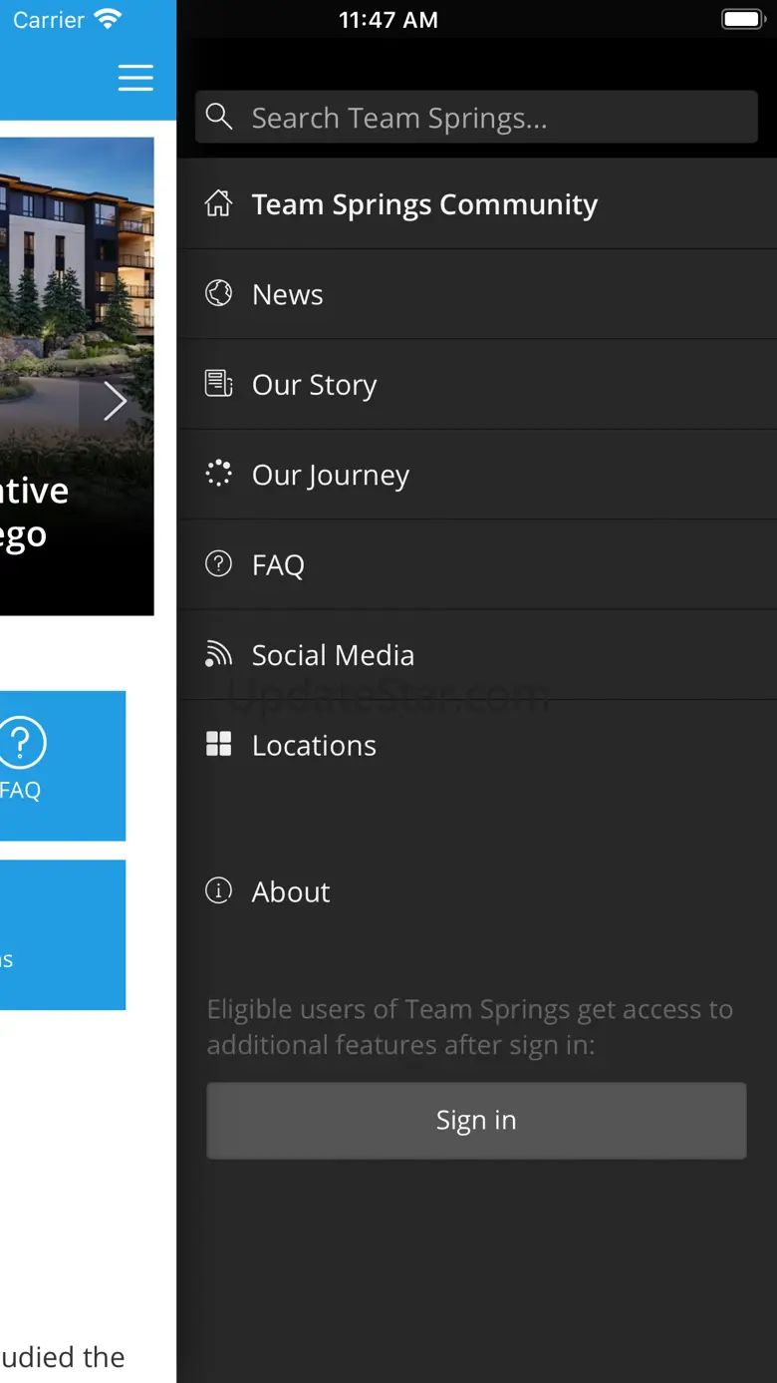777x1383 pixels.
Task: Click the question mark icon beside FAQ
Action: [218, 564]
